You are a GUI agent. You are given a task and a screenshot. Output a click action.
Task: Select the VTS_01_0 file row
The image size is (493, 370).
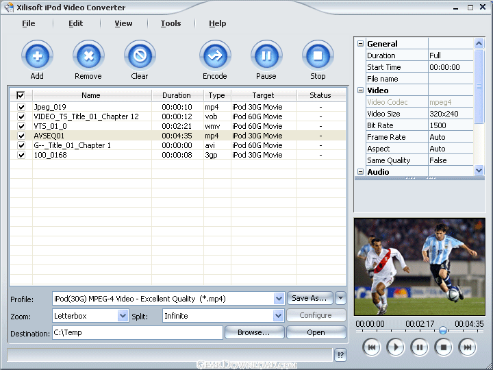point(178,126)
